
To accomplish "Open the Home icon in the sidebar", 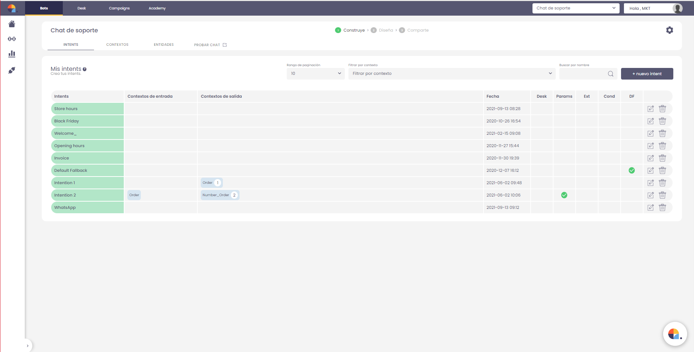I will [12, 24].
